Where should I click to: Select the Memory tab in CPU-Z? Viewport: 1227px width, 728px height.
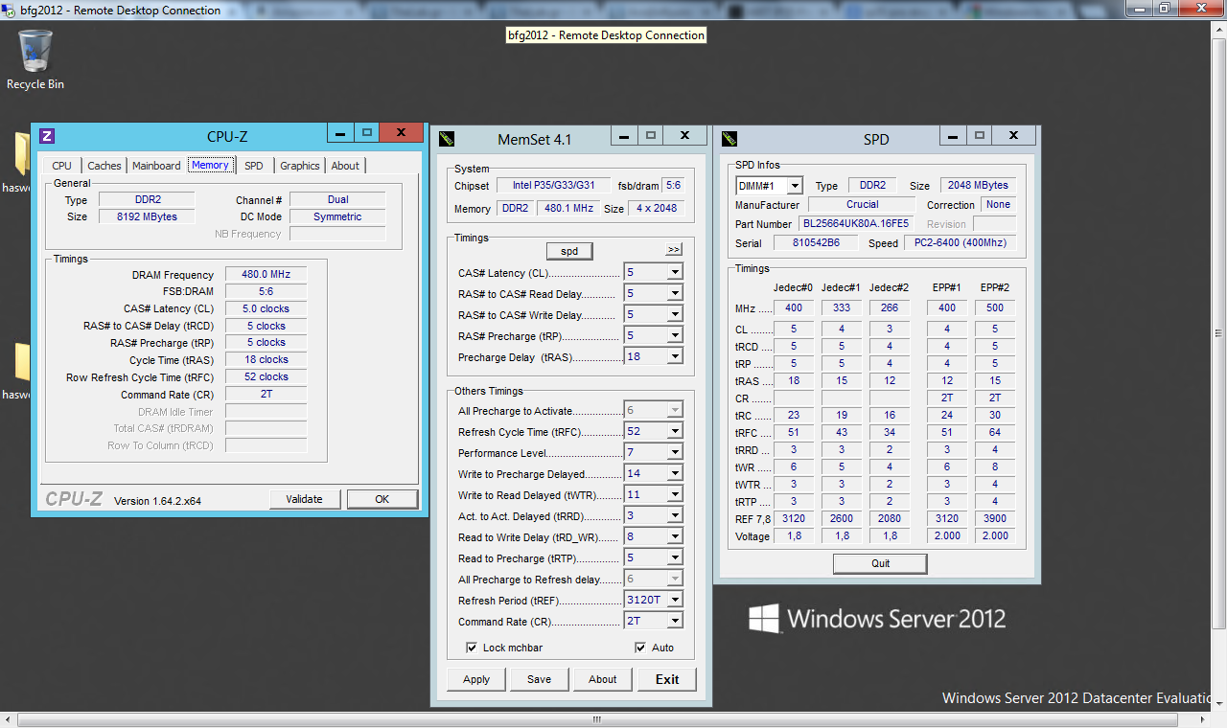210,165
